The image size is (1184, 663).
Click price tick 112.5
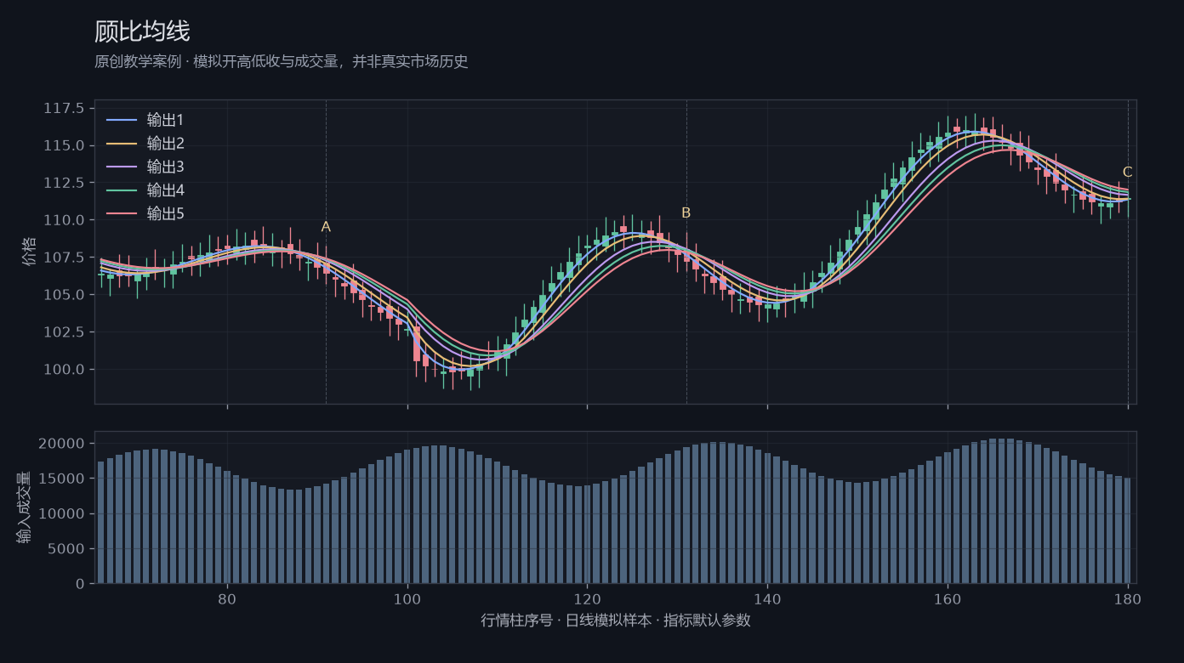(64, 183)
